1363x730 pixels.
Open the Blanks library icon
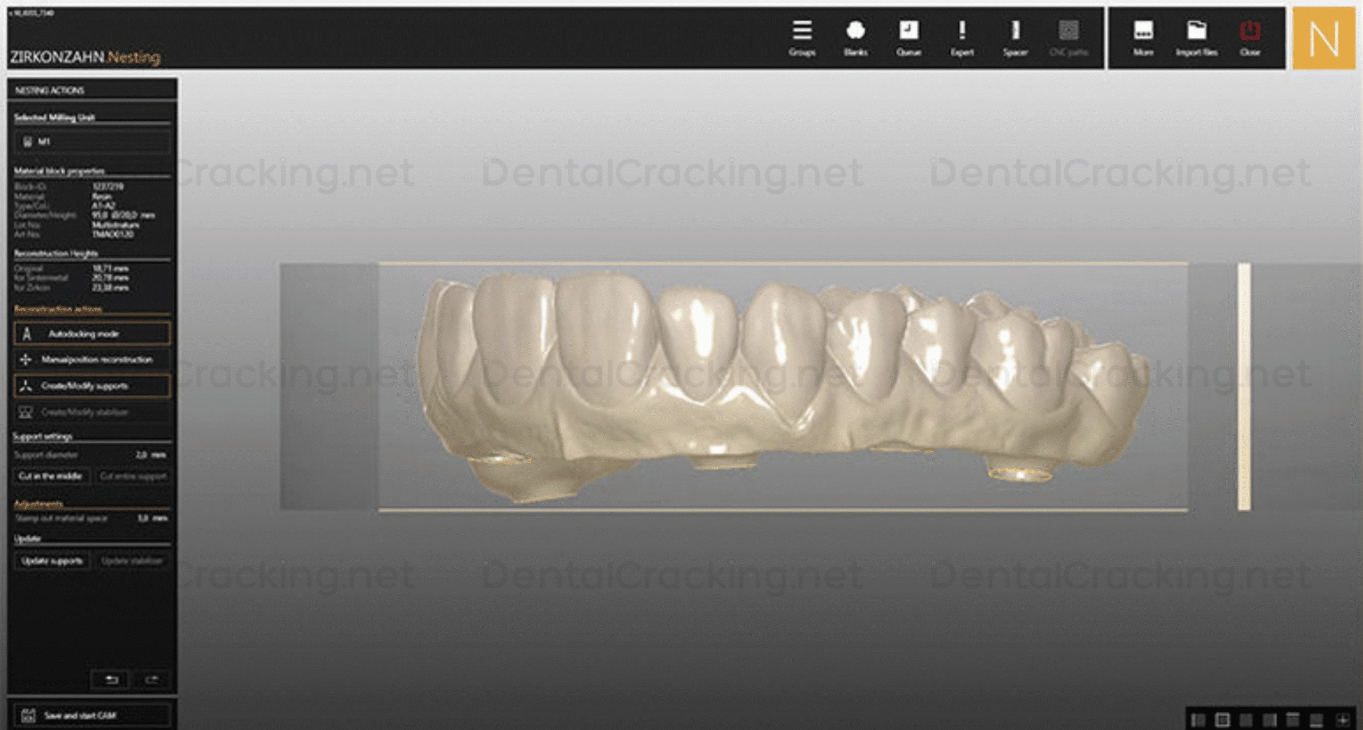tap(856, 37)
